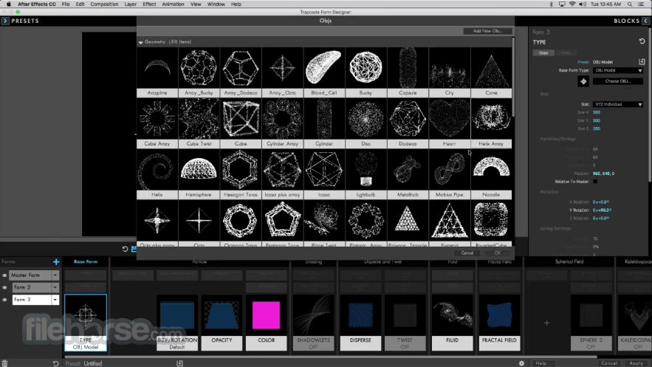
Task: Delete form using trash icon
Action: click(4, 363)
